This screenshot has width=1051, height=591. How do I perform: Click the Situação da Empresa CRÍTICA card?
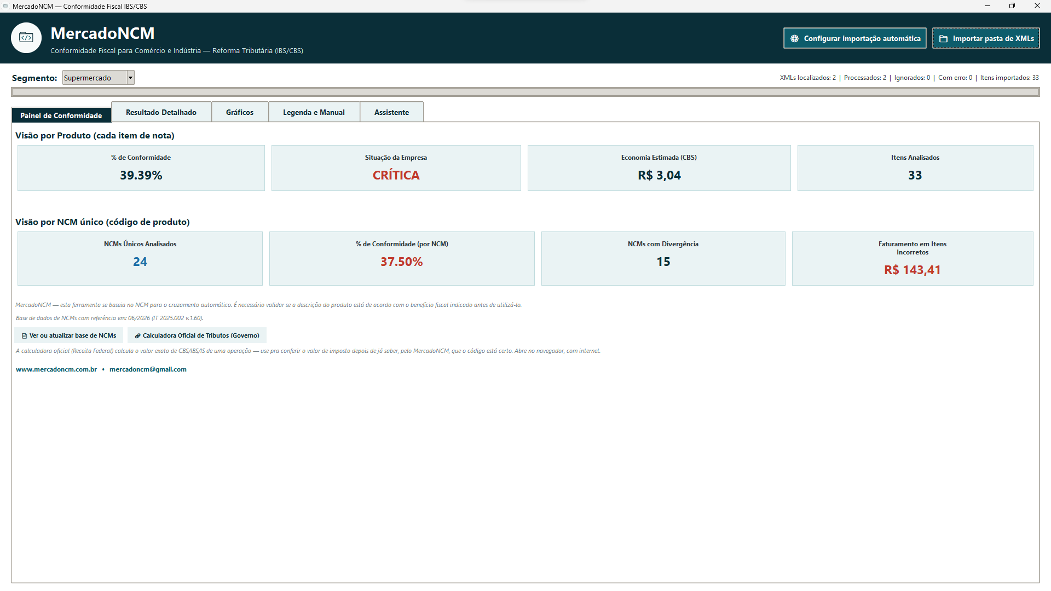coord(396,168)
